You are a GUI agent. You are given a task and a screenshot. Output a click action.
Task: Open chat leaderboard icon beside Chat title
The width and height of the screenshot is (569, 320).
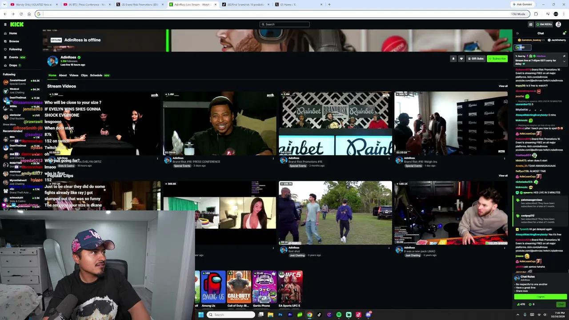(565, 33)
